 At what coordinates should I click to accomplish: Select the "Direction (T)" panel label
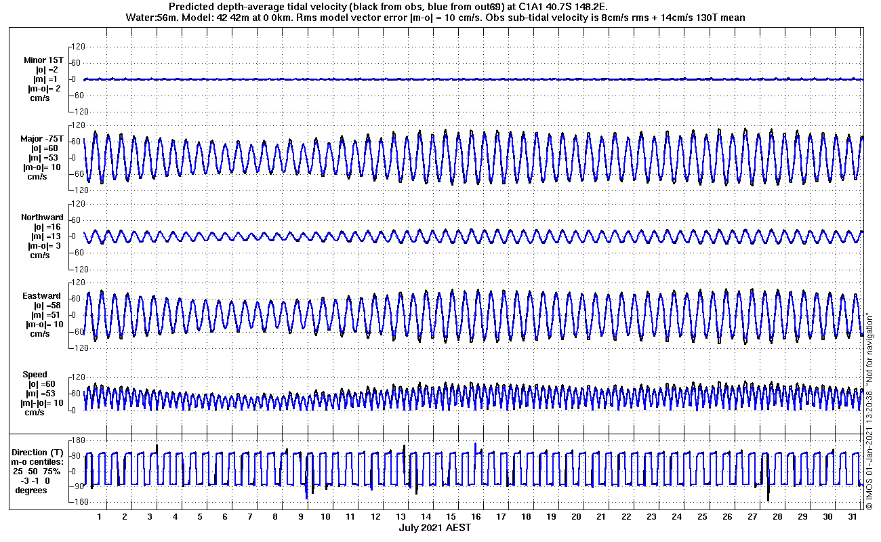[39, 452]
